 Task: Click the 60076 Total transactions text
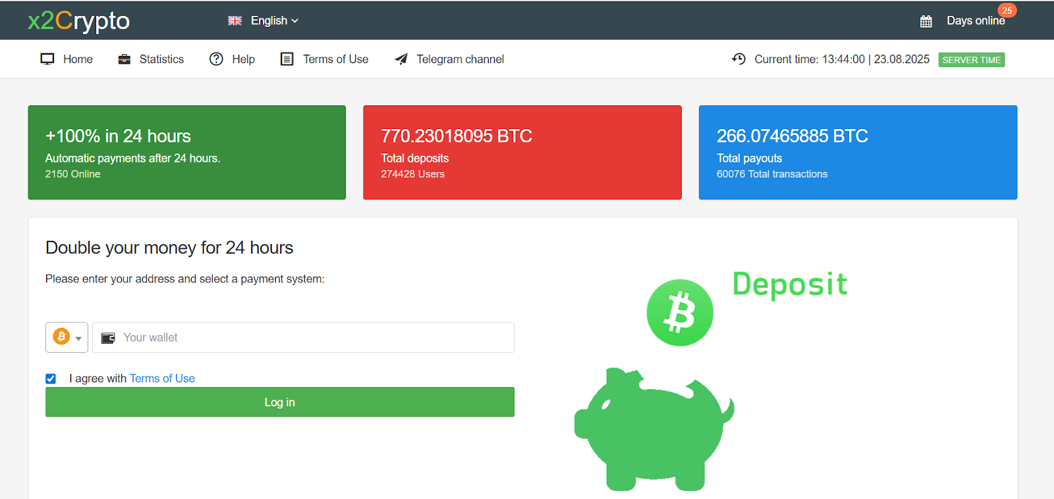point(772,174)
